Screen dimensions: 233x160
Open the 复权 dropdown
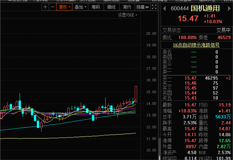pos(64,7)
